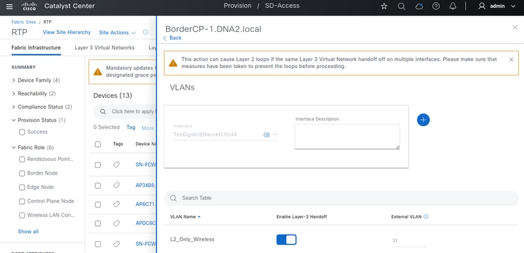Screen dimensions: 524x253
Task: Close the BorderCP-1.DNA2.local side panel
Action: 515,27
